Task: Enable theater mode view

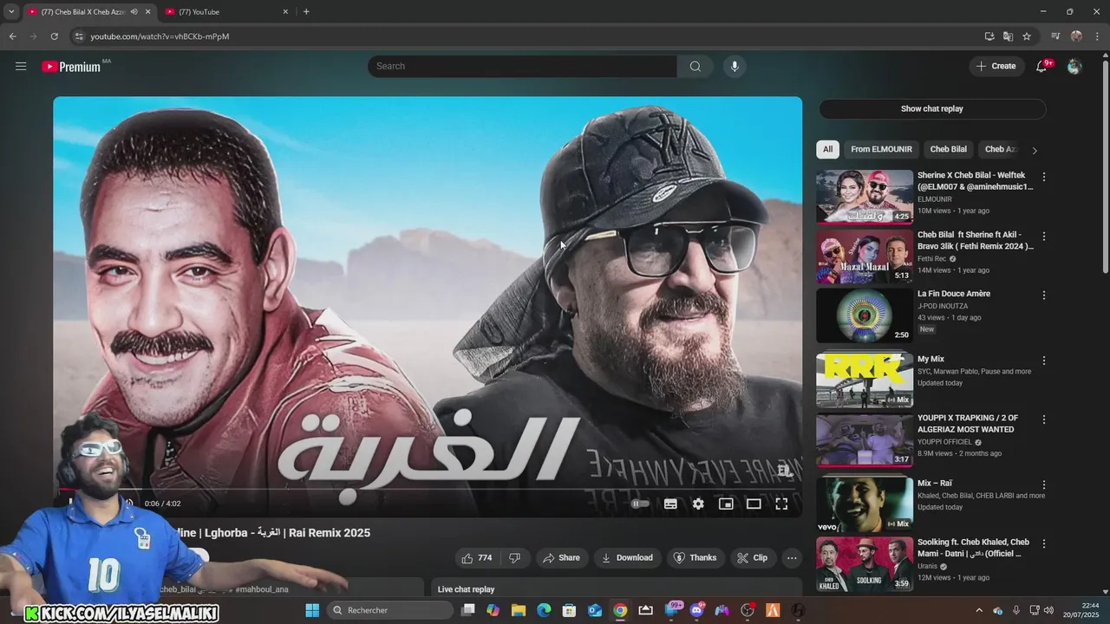Action: [x=754, y=504]
